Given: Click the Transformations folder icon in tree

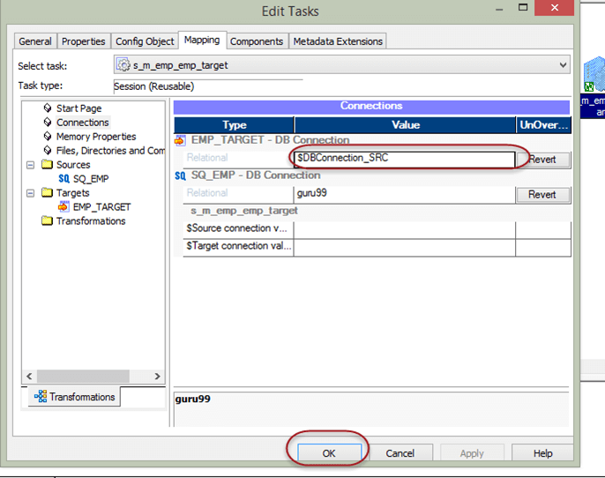Looking at the screenshot, I should coord(48,221).
